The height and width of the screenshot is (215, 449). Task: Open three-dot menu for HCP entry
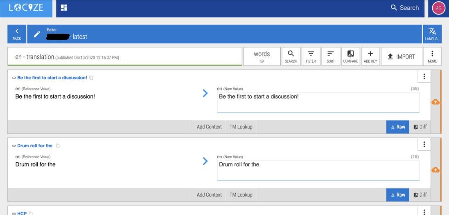tap(424, 211)
